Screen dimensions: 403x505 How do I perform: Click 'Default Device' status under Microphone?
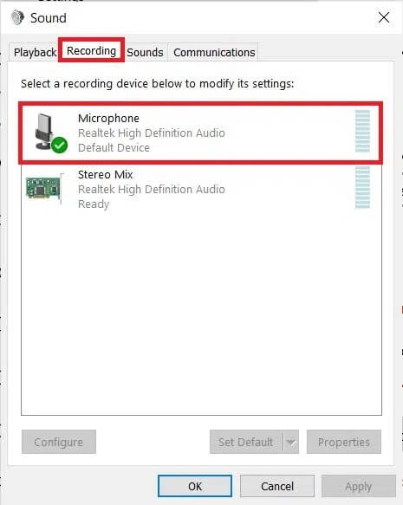click(x=114, y=148)
